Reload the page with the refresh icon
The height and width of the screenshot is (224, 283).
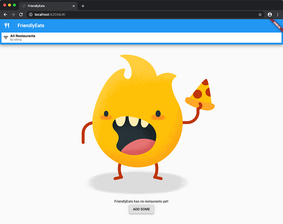[21, 15]
